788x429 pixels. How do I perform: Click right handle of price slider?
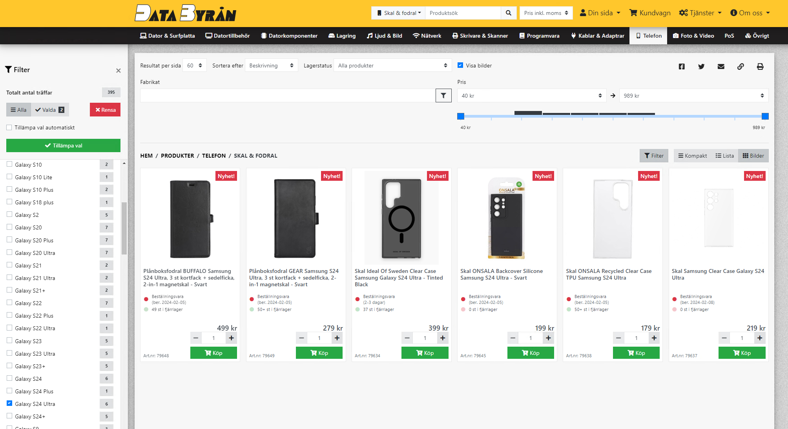[765, 116]
